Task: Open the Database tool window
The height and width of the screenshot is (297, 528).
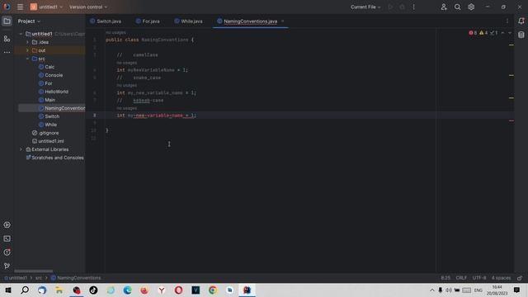Action: pyautogui.click(x=521, y=35)
